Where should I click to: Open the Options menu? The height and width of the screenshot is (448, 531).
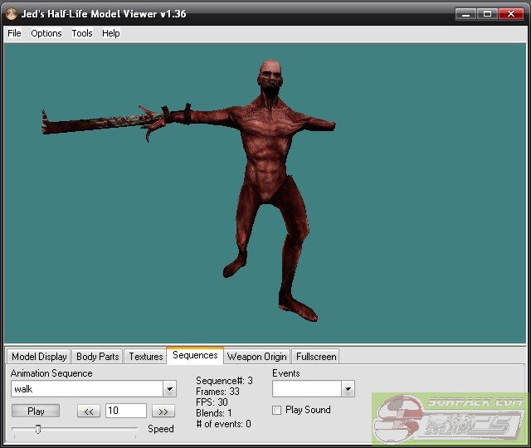tap(46, 33)
